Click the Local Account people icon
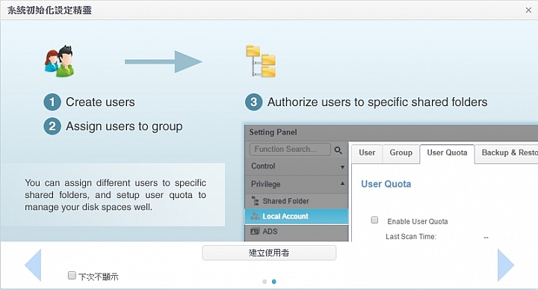Image resolution: width=538 pixels, height=290 pixels. click(x=255, y=216)
